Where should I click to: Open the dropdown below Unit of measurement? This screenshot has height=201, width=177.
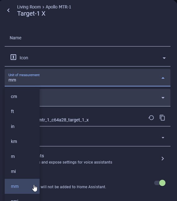(x=105, y=98)
